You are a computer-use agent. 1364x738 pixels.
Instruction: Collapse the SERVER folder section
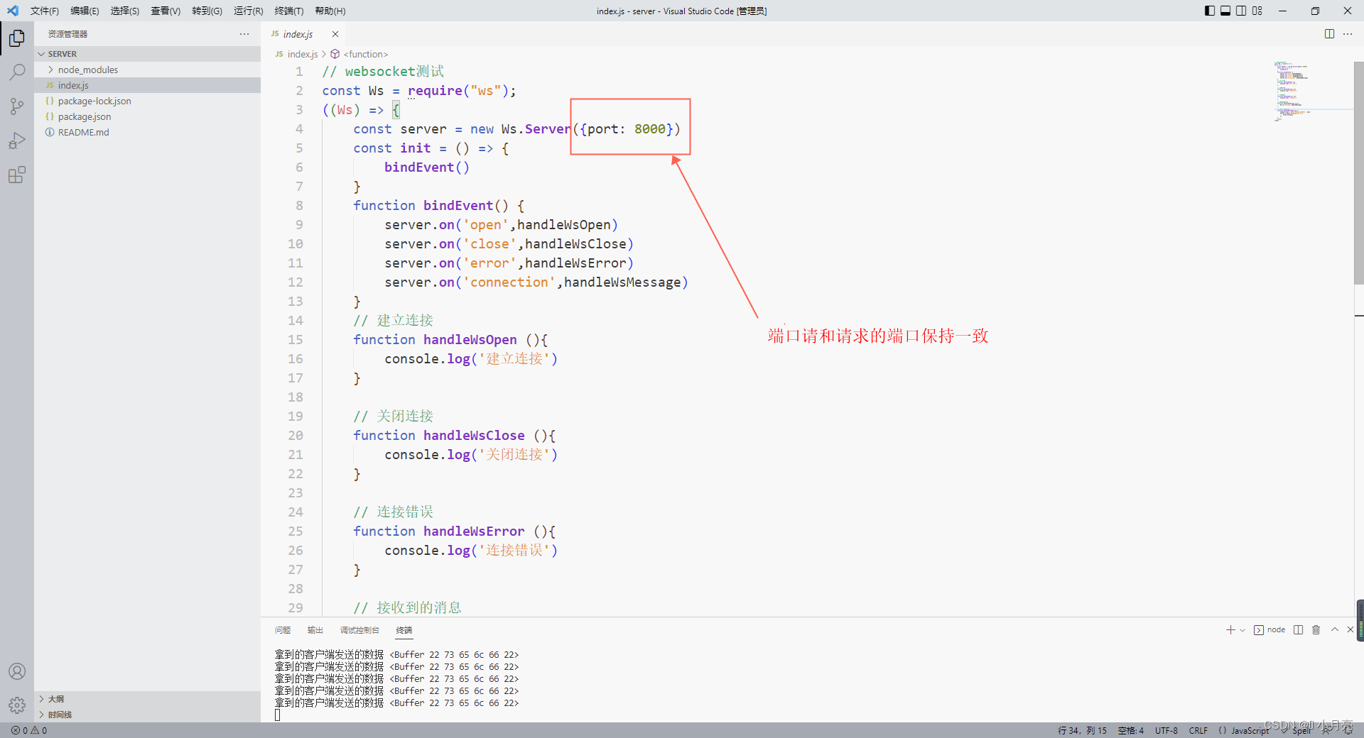pyautogui.click(x=148, y=54)
